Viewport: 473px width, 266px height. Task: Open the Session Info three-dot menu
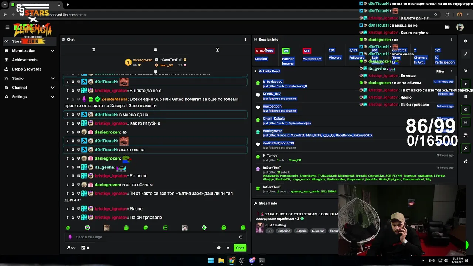tap(452, 40)
